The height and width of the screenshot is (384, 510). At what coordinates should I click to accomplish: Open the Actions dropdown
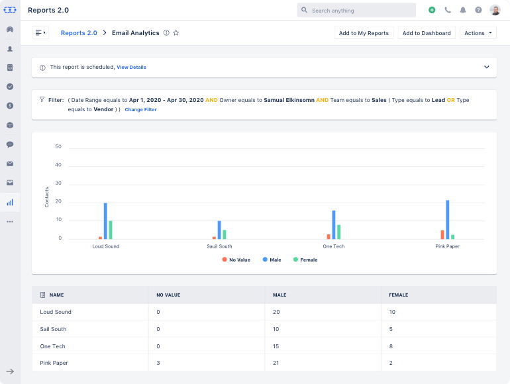tap(478, 33)
